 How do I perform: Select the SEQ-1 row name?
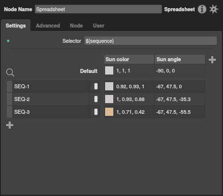pyautogui.click(x=22, y=86)
